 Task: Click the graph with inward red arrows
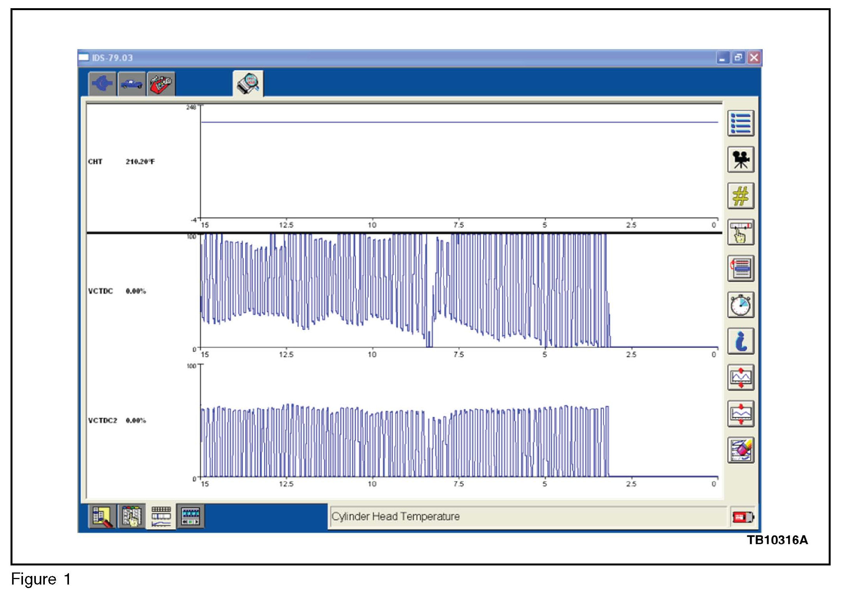pos(740,413)
